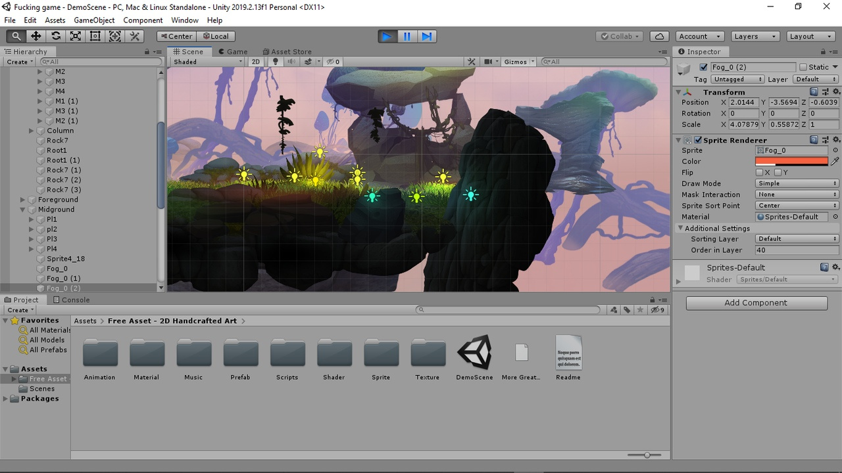
Task: Select the Move tool
Action: 36,36
